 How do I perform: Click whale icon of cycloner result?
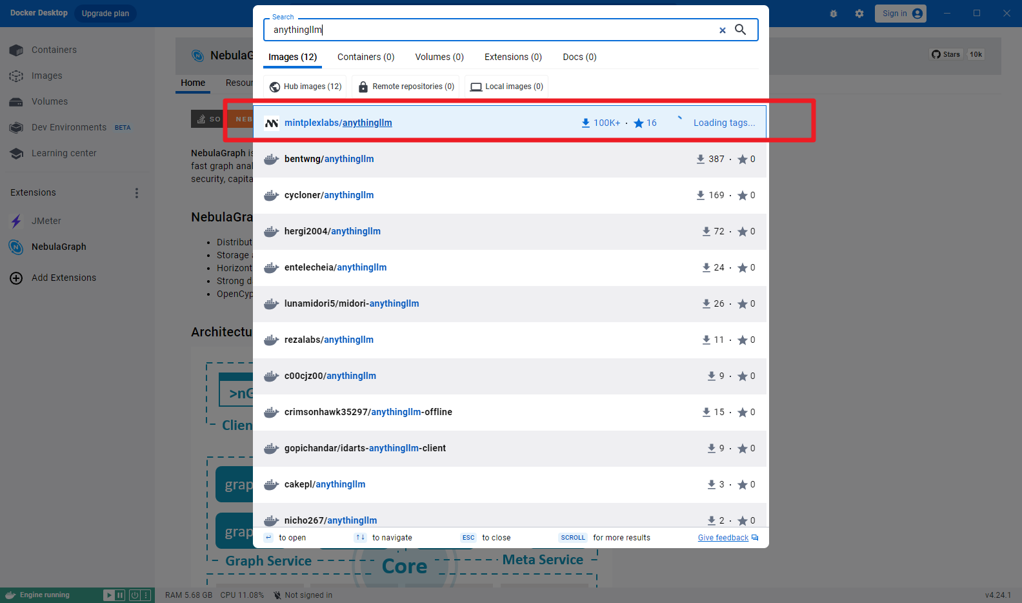272,195
